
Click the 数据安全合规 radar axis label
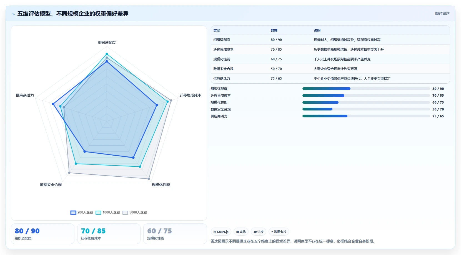51,185
